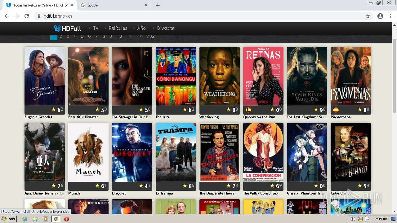This screenshot has width=397, height=223.
Task: Open the media player taskbar icon
Action: (x=46, y=219)
